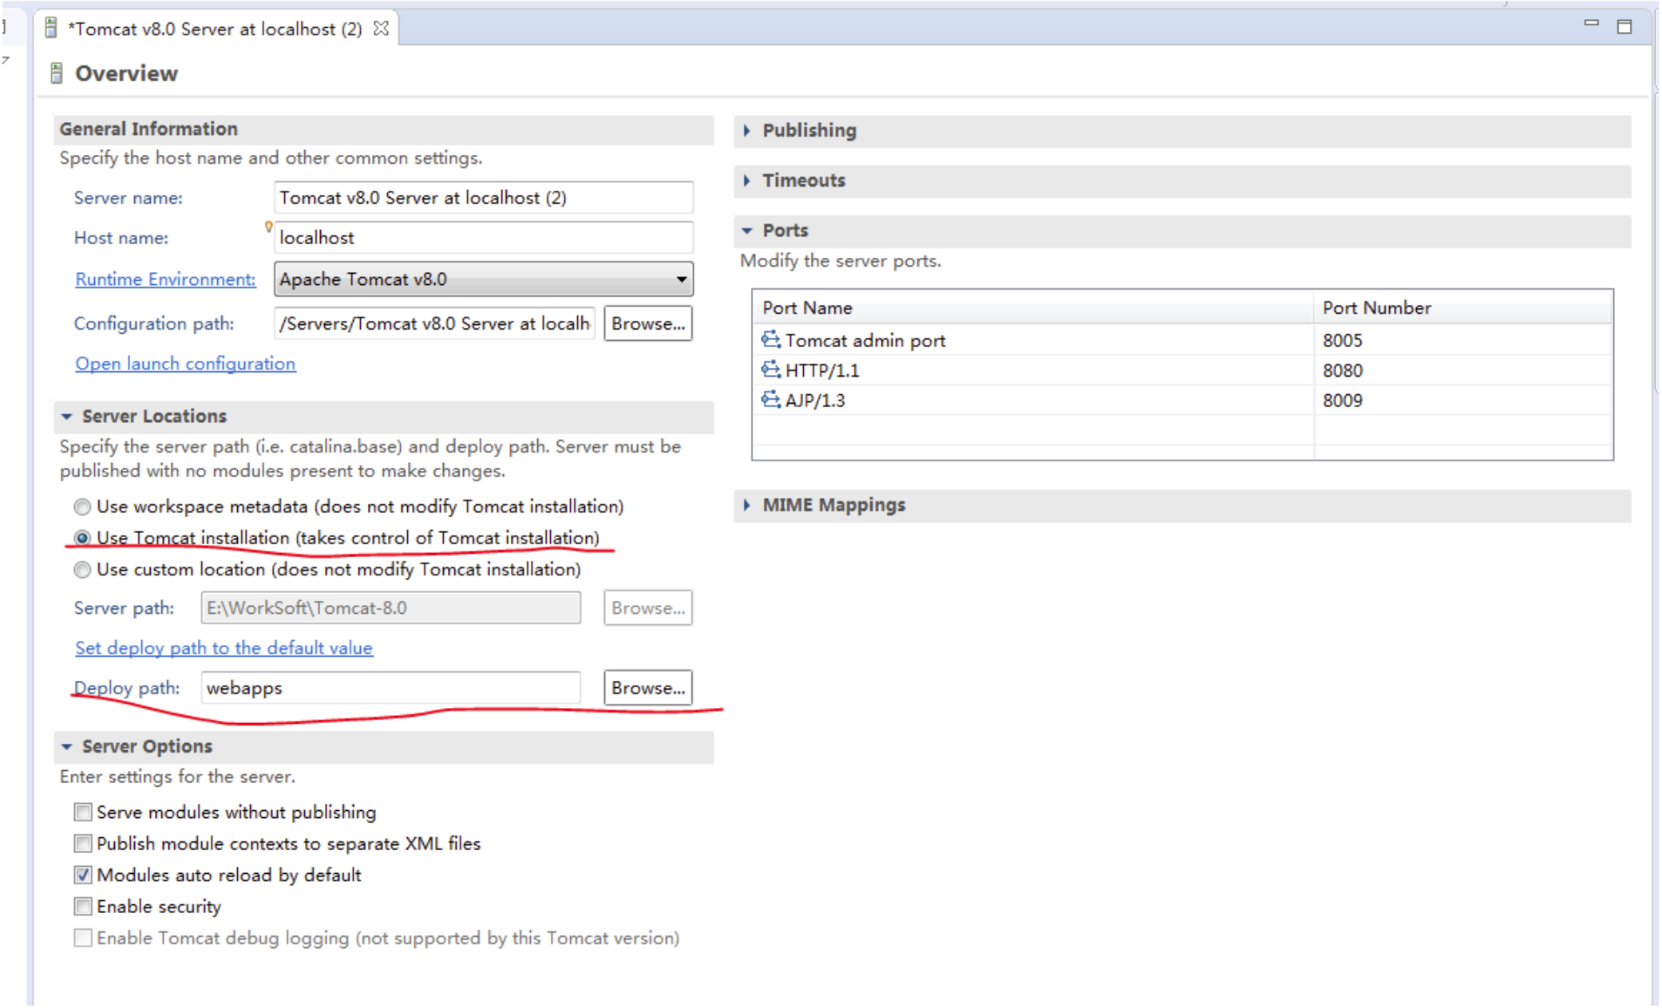The width and height of the screenshot is (1662, 1008).
Task: Click the AJP/1.3 port row icon
Action: (x=770, y=400)
